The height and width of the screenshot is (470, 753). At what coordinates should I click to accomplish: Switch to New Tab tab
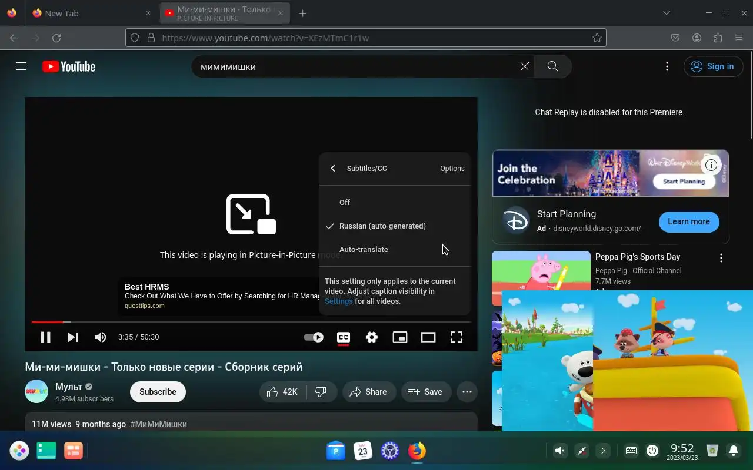point(91,13)
